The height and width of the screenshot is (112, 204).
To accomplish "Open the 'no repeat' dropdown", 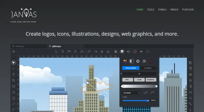I will pyautogui.click(x=131, y=93).
